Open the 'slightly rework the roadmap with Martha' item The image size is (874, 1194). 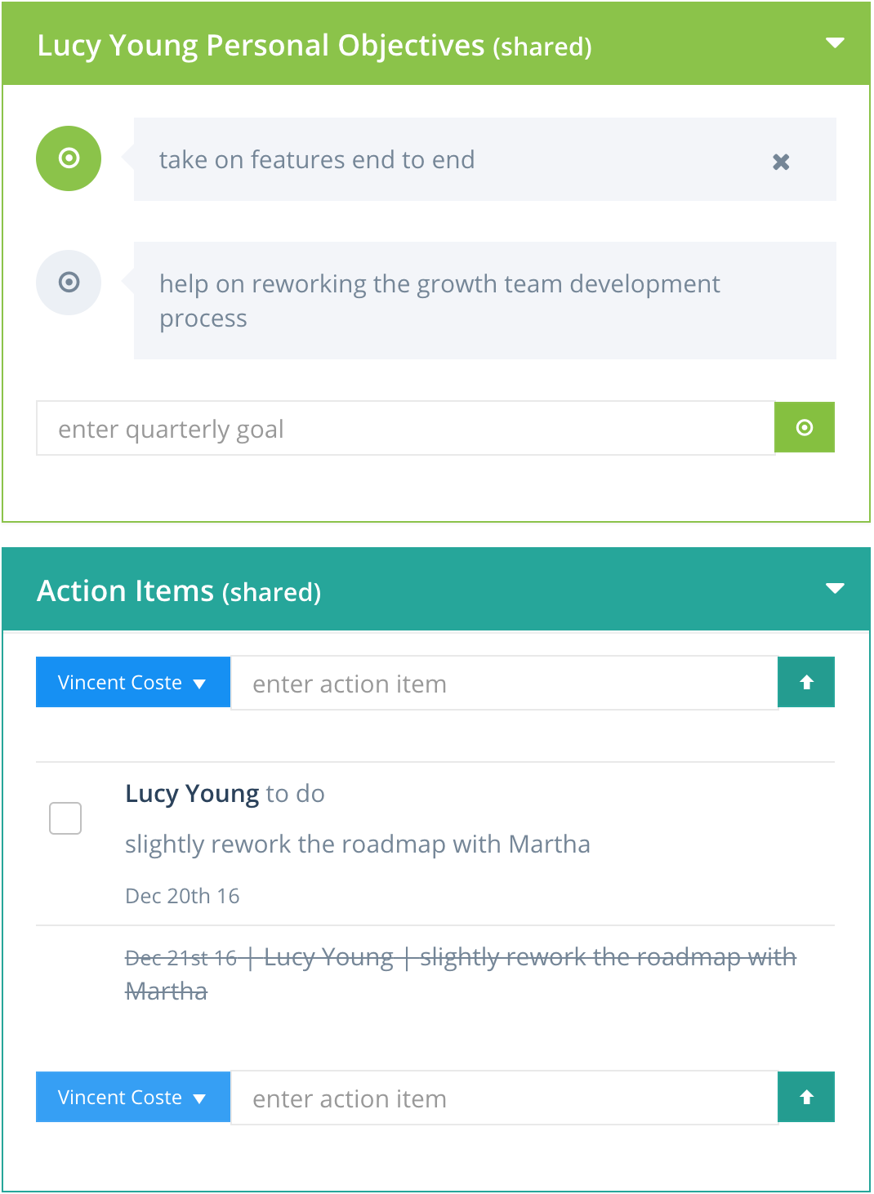pos(357,844)
